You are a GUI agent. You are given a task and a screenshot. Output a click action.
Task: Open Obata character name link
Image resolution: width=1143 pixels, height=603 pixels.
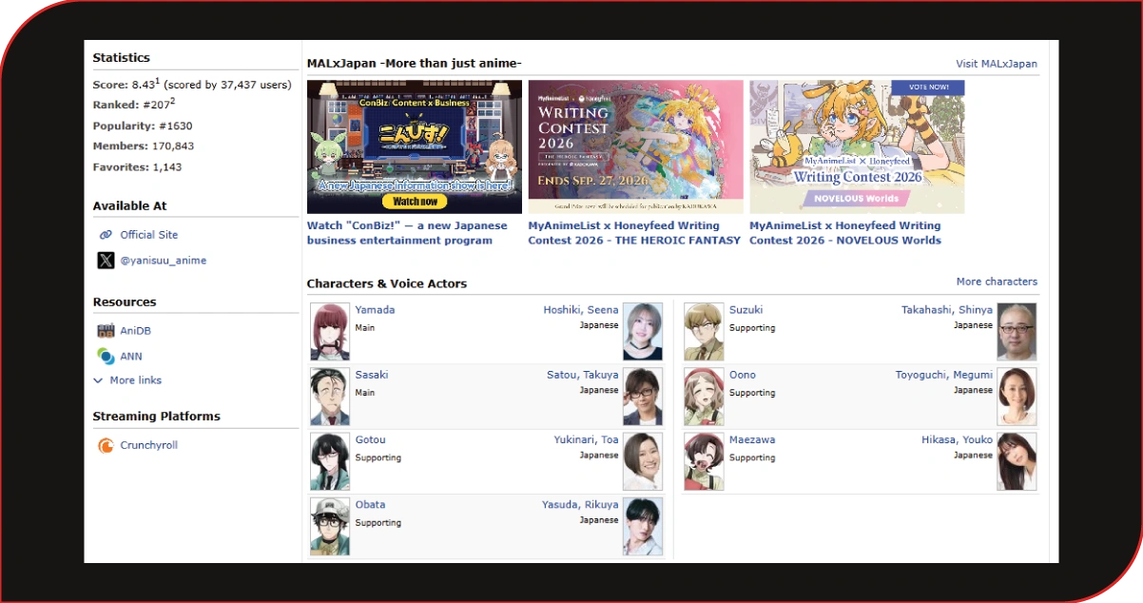[371, 505]
